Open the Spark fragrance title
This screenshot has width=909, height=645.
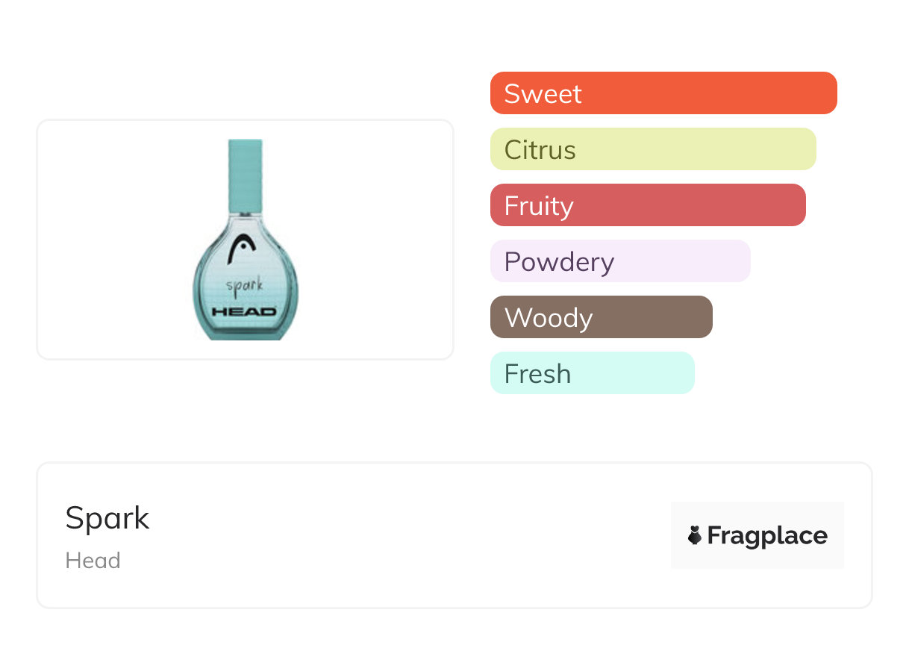(107, 517)
